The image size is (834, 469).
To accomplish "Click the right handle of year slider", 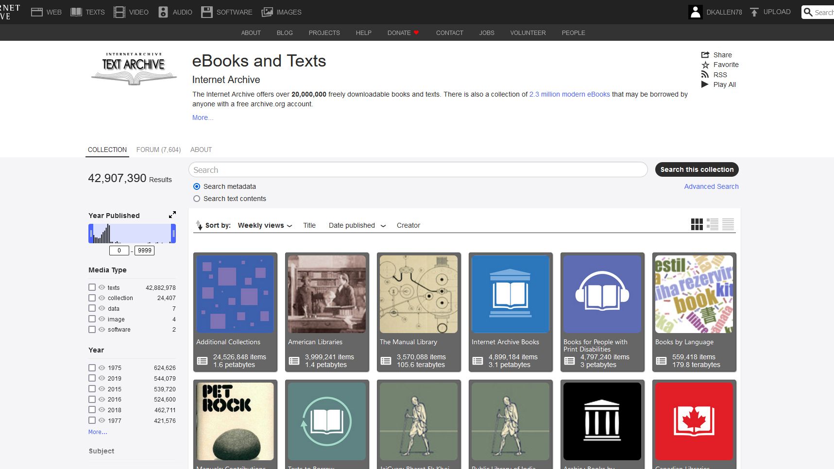I will (x=173, y=234).
